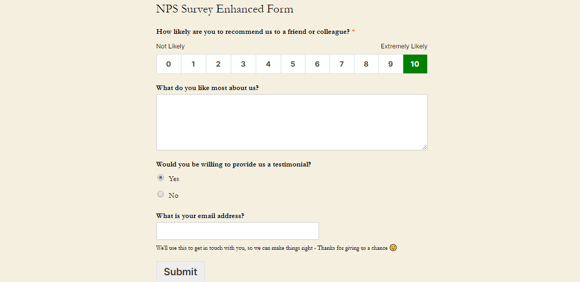Pick rating 9 on the scale
This screenshot has height=282, width=580.
[390, 64]
